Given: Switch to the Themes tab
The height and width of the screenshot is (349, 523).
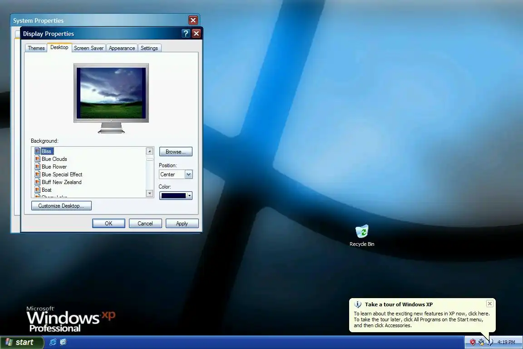Looking at the screenshot, I should tap(36, 48).
